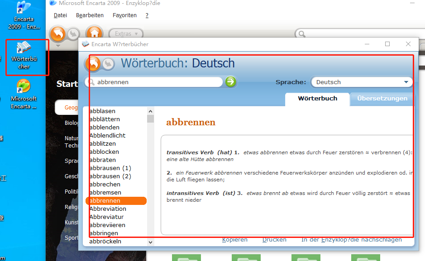Select abblitzen in the word list
The width and height of the screenshot is (425, 261).
[102, 143]
